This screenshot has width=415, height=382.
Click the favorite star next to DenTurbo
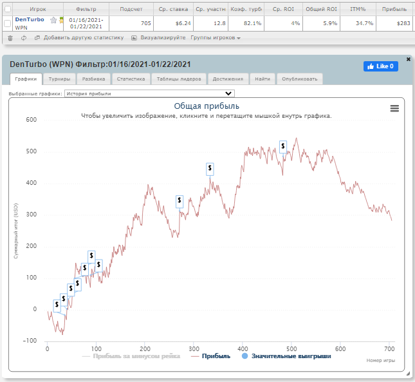click(53, 20)
